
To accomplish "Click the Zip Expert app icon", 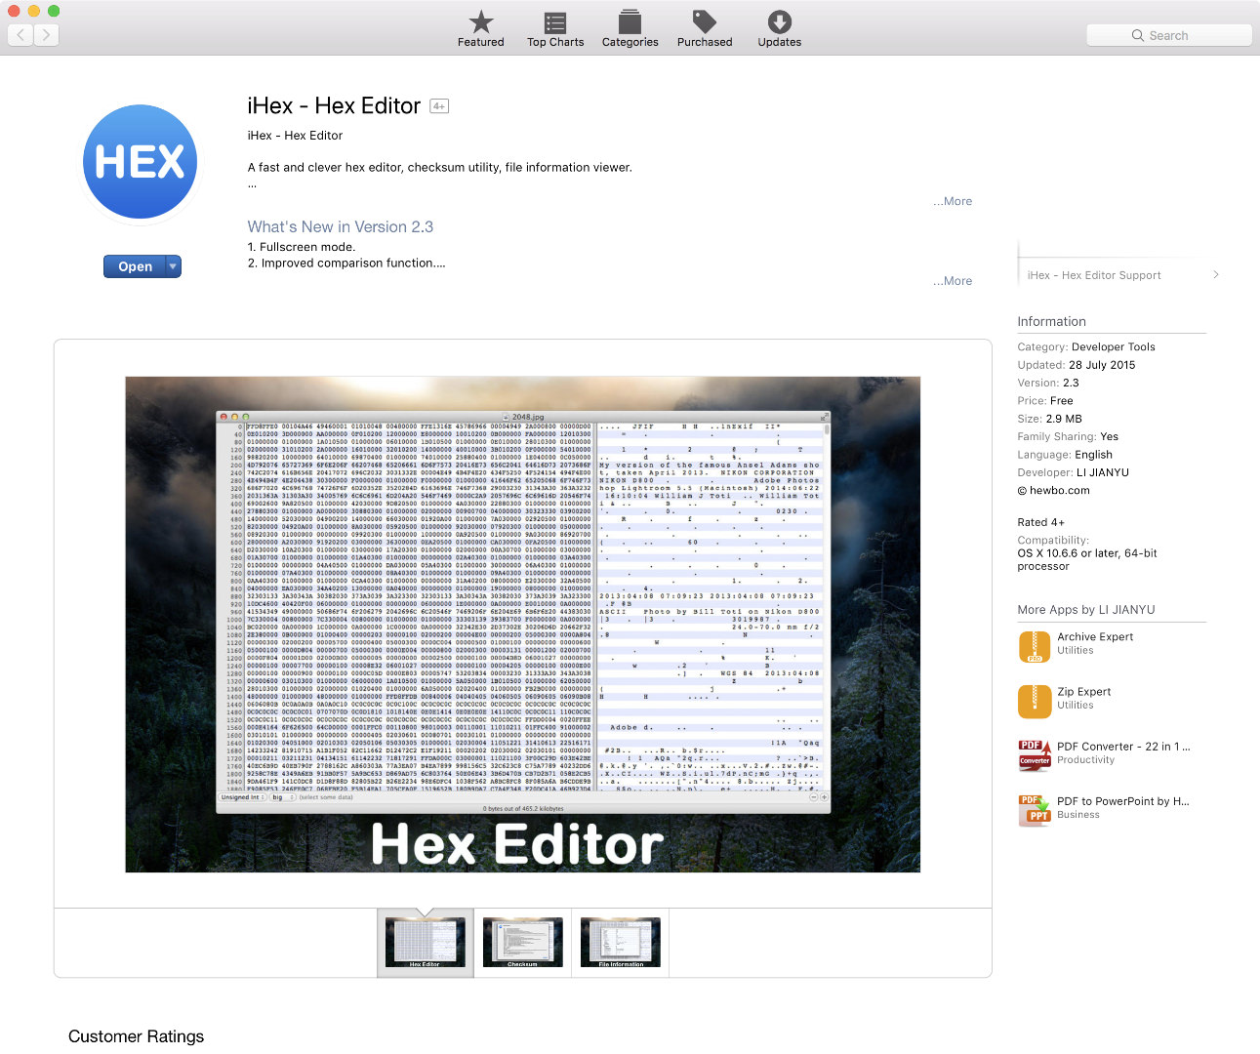I will point(1035,701).
